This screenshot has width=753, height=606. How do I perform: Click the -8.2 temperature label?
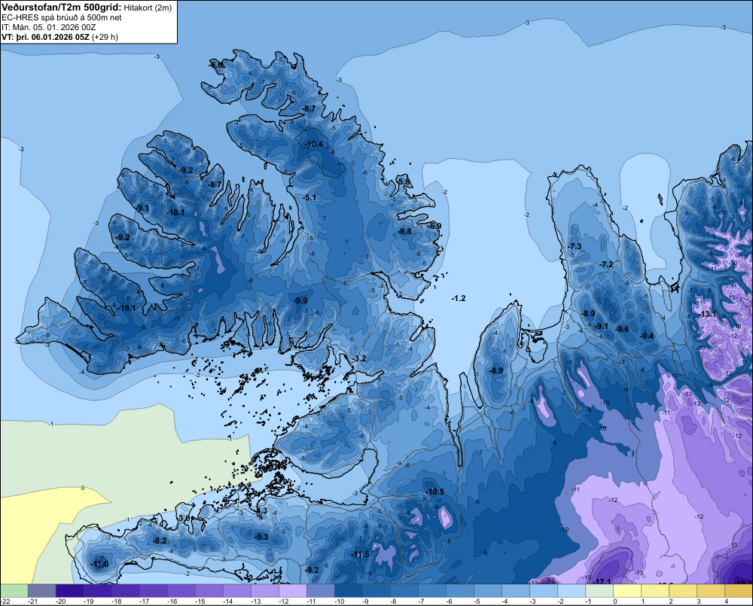[x=160, y=541]
